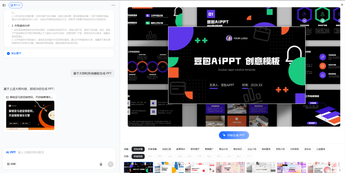Click the 2. 失败案例分析 outline heading

[21, 25]
